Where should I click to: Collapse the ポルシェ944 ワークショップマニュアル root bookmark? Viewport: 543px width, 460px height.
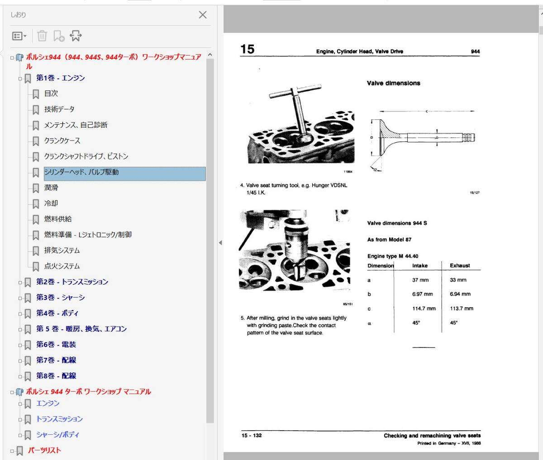(x=12, y=58)
